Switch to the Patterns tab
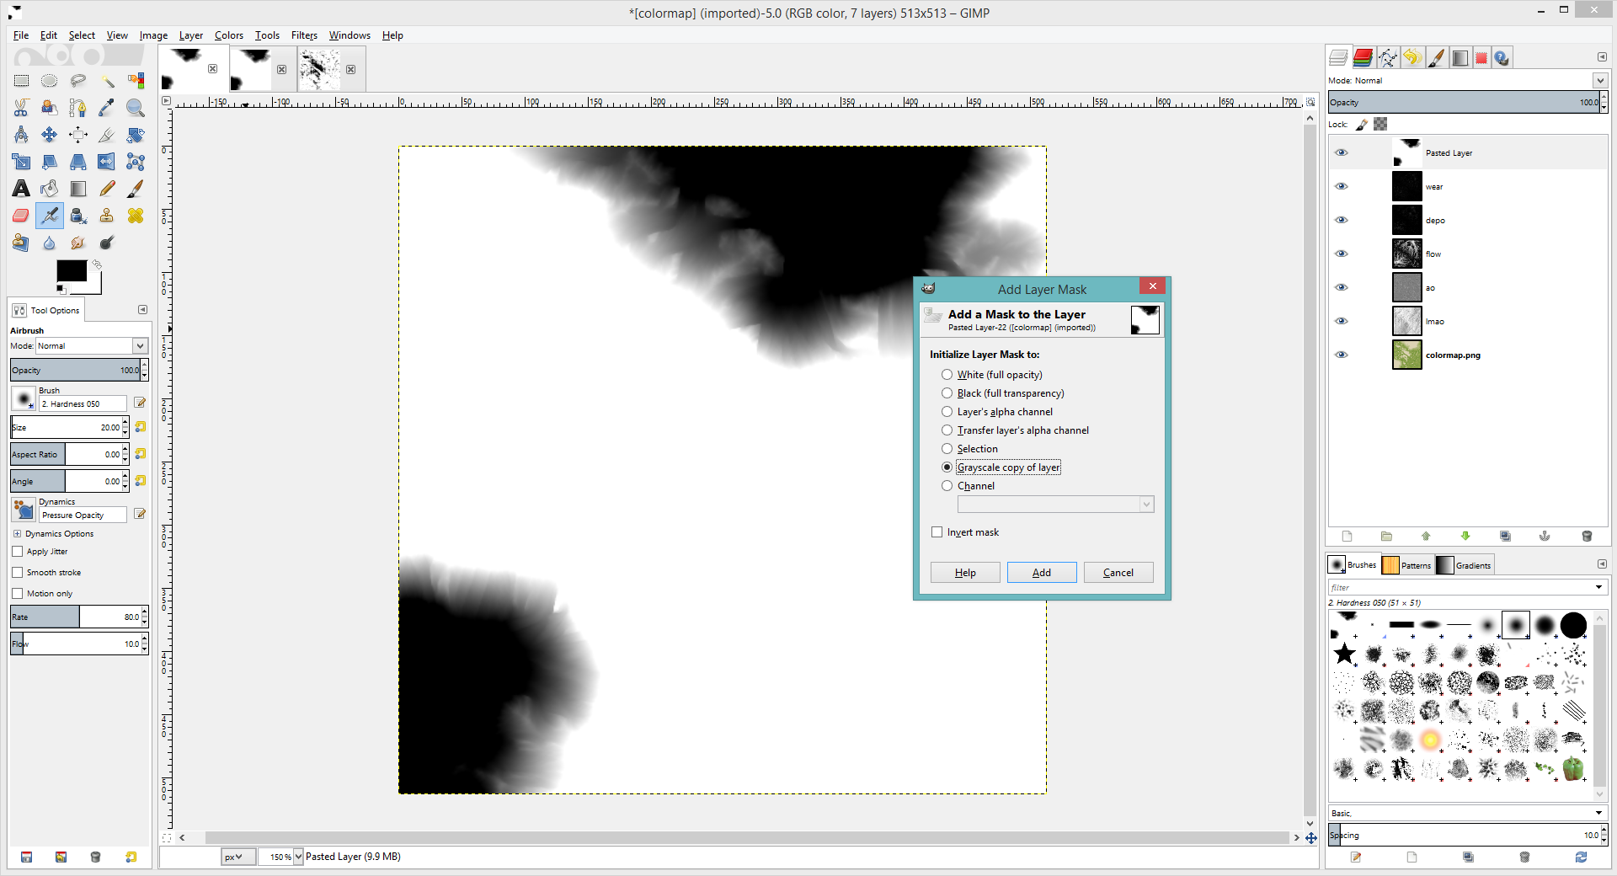This screenshot has height=876, width=1617. pos(1407,565)
